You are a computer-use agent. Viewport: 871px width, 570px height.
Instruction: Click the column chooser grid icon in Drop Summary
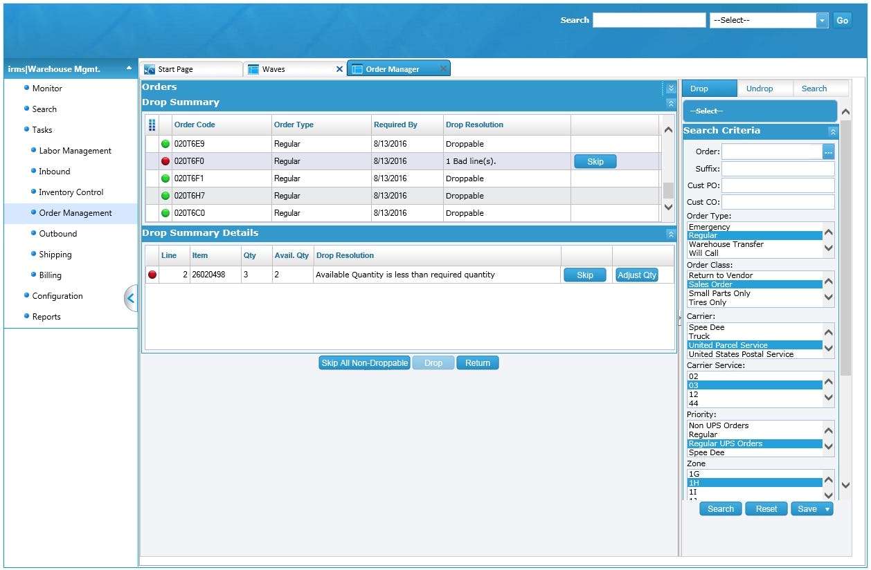tap(152, 124)
